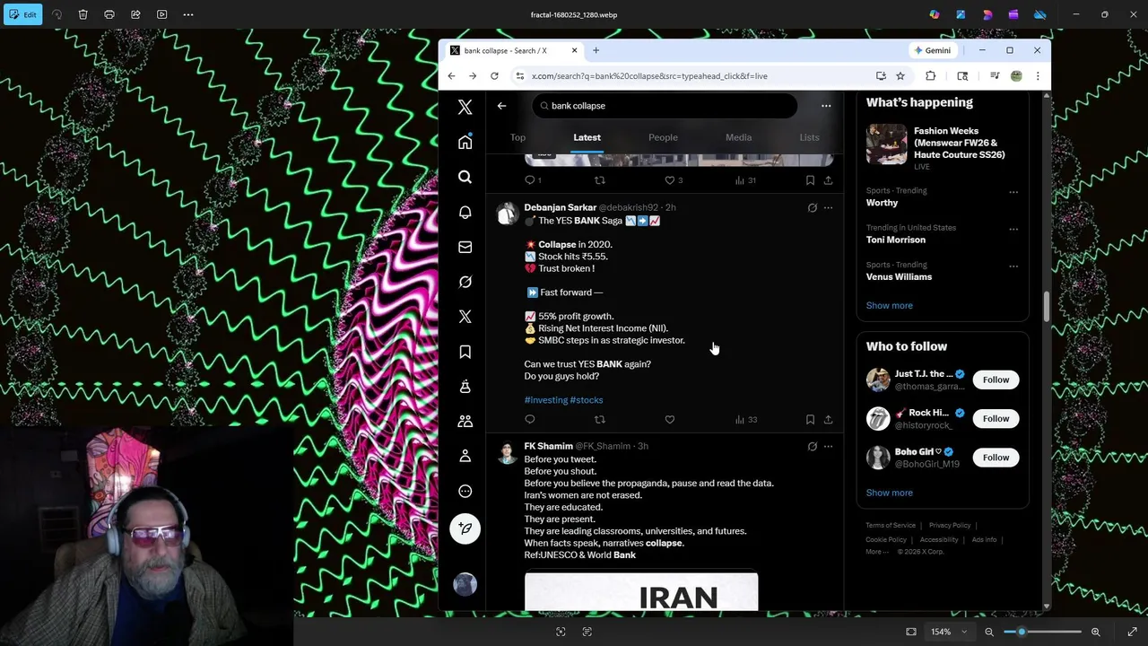Open Communities people icon in X sidebar
Image resolution: width=1148 pixels, height=646 pixels.
click(465, 421)
